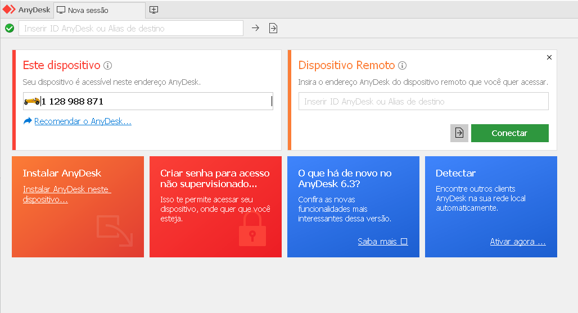Open file transfer icon beside the address bar
Viewport: 578px width, 313px height.
pos(273,28)
